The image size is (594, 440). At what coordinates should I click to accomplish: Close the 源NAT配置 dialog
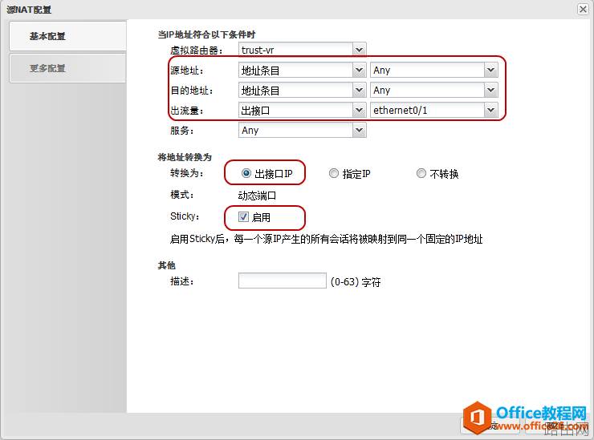[583, 9]
